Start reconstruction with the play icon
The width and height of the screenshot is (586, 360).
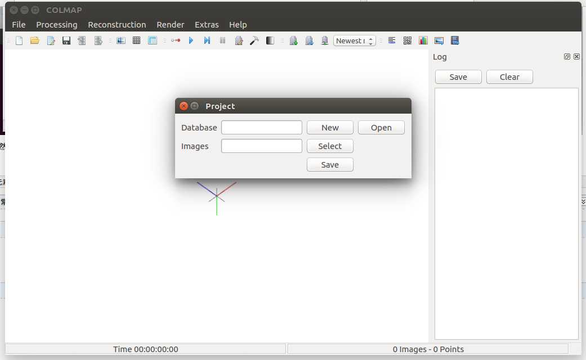coord(191,40)
